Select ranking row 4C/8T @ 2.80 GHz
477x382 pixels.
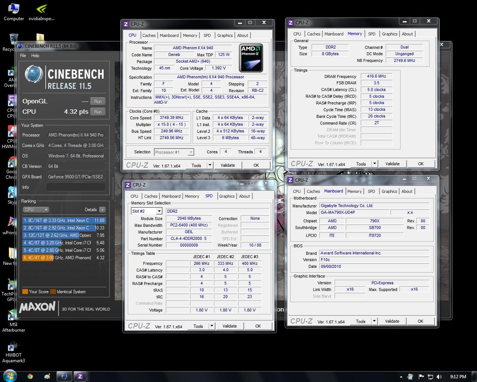(x=64, y=250)
